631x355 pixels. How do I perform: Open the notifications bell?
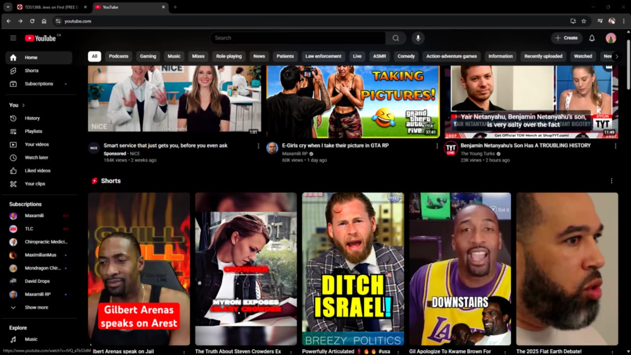click(x=592, y=38)
